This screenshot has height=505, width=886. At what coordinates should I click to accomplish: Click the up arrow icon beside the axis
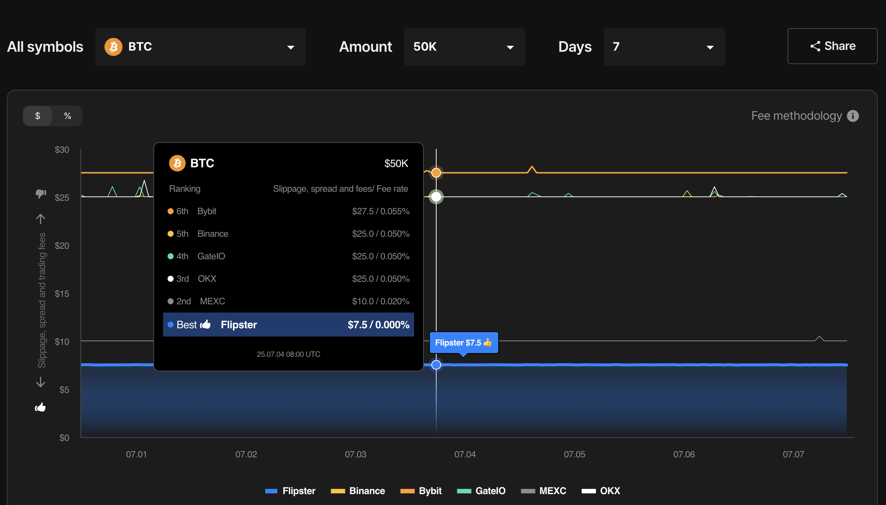40,219
